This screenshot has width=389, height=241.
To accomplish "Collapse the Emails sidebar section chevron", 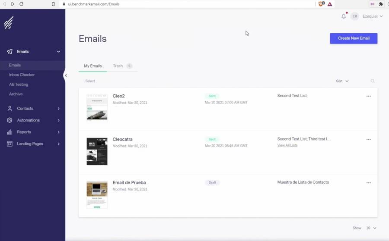I will coord(58,52).
